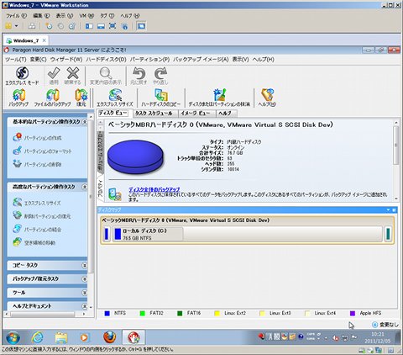Collapse the 基本的なパーティション操作タスク section
Viewport: 403px width, 355px height.
[x=84, y=122]
